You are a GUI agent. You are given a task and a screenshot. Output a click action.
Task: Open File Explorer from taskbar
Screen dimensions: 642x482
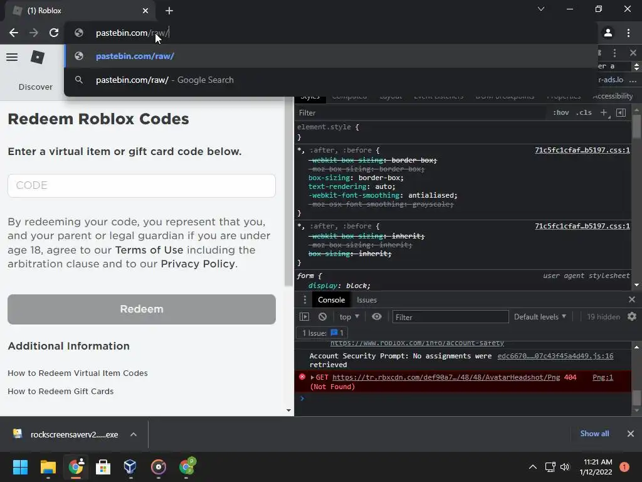click(x=48, y=467)
